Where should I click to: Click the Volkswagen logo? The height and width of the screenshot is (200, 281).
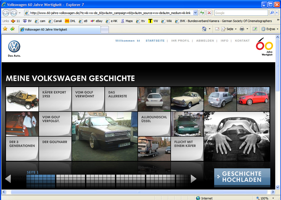(14, 47)
